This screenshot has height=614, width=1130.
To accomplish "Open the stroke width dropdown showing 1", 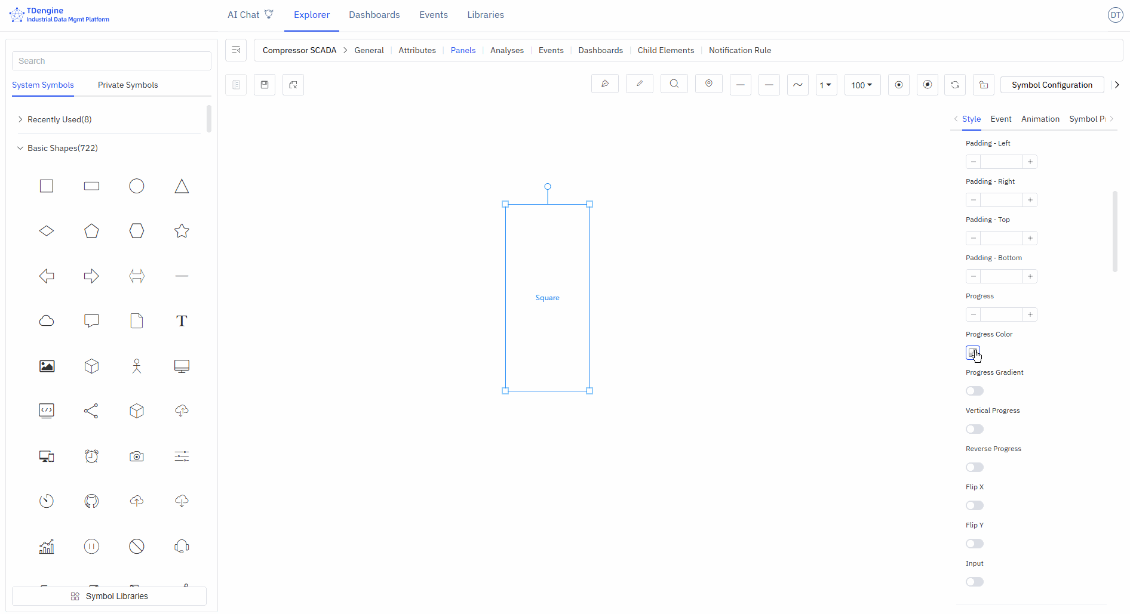I will [826, 84].
